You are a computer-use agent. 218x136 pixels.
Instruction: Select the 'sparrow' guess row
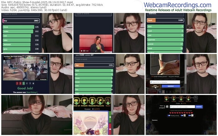[x=165, y=40]
